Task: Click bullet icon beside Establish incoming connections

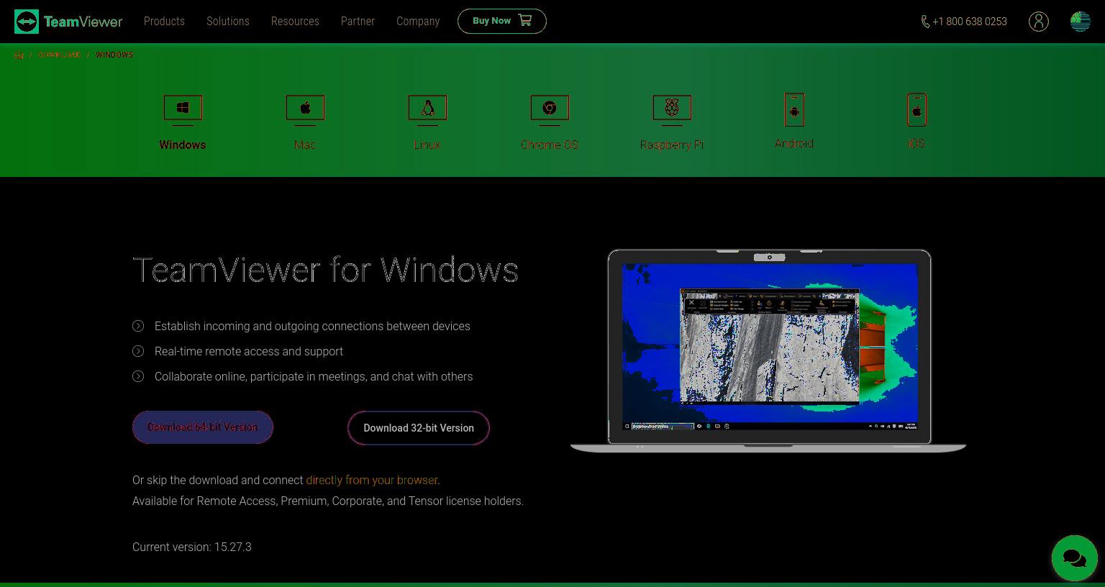Action: (138, 326)
